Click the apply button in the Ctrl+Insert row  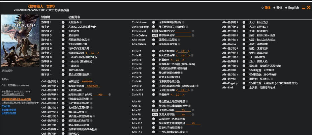point(155,31)
